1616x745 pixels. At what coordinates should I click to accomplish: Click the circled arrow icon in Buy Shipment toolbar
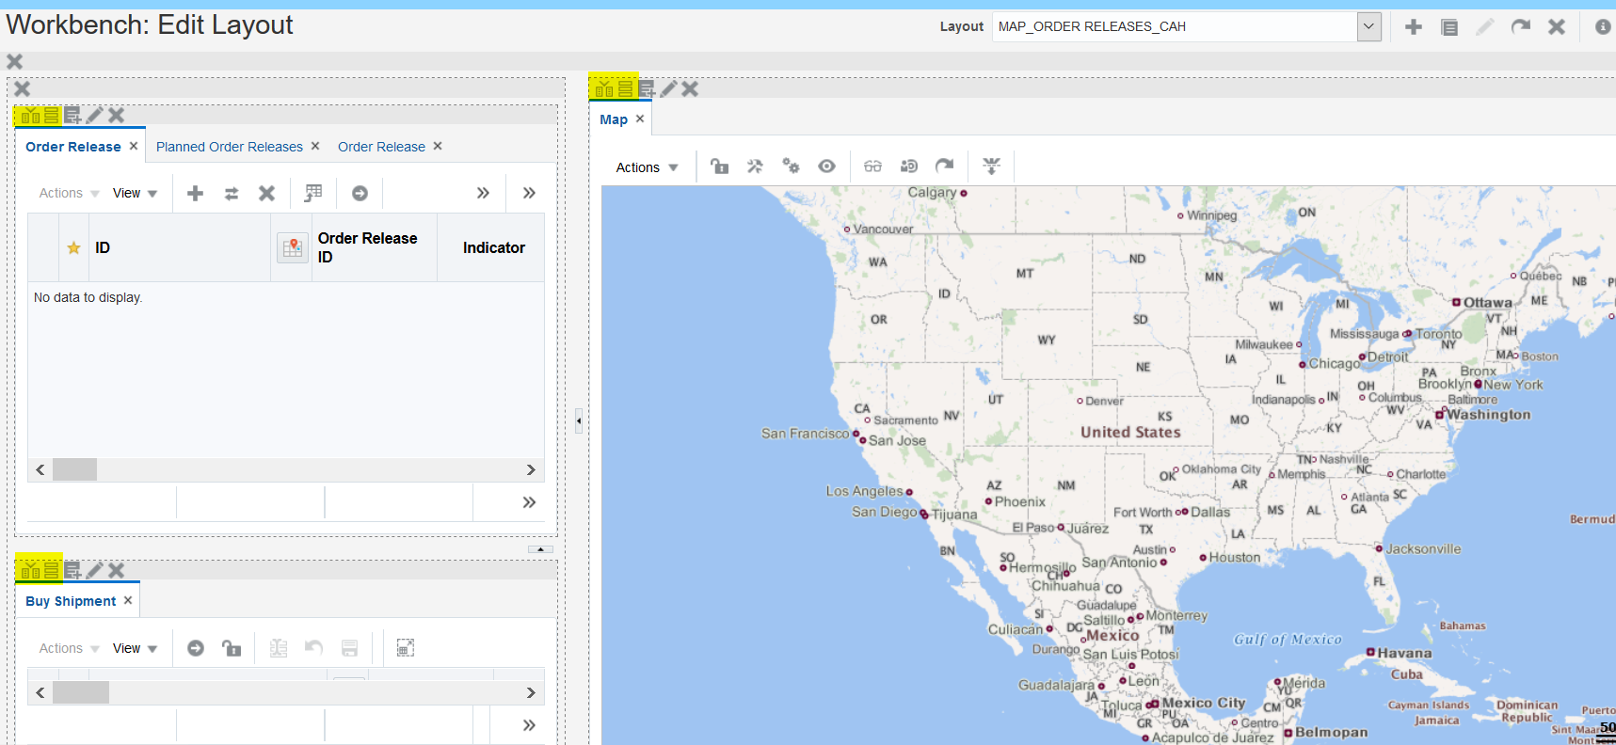click(x=196, y=648)
